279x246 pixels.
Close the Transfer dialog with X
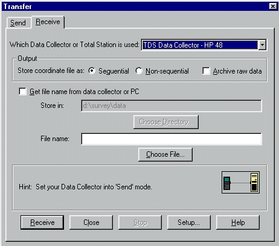[273, 7]
